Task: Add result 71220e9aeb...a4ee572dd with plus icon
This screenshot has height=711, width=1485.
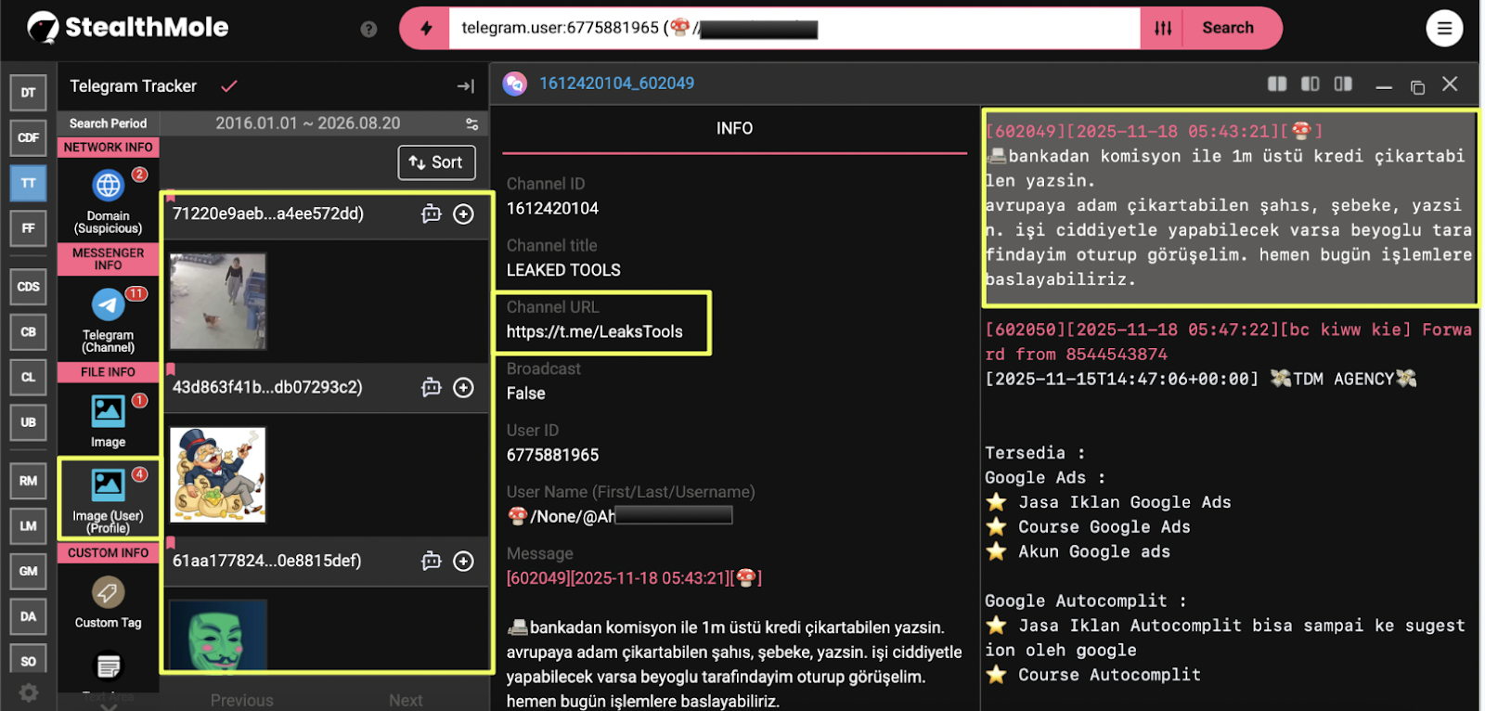Action: (x=463, y=214)
